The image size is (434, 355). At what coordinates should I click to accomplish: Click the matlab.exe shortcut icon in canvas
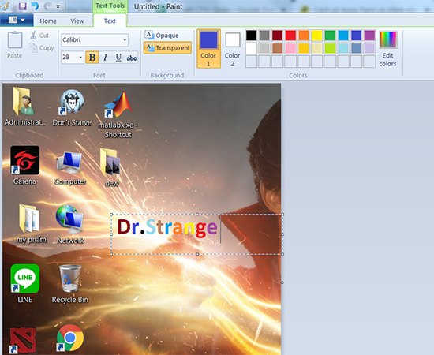tap(119, 104)
